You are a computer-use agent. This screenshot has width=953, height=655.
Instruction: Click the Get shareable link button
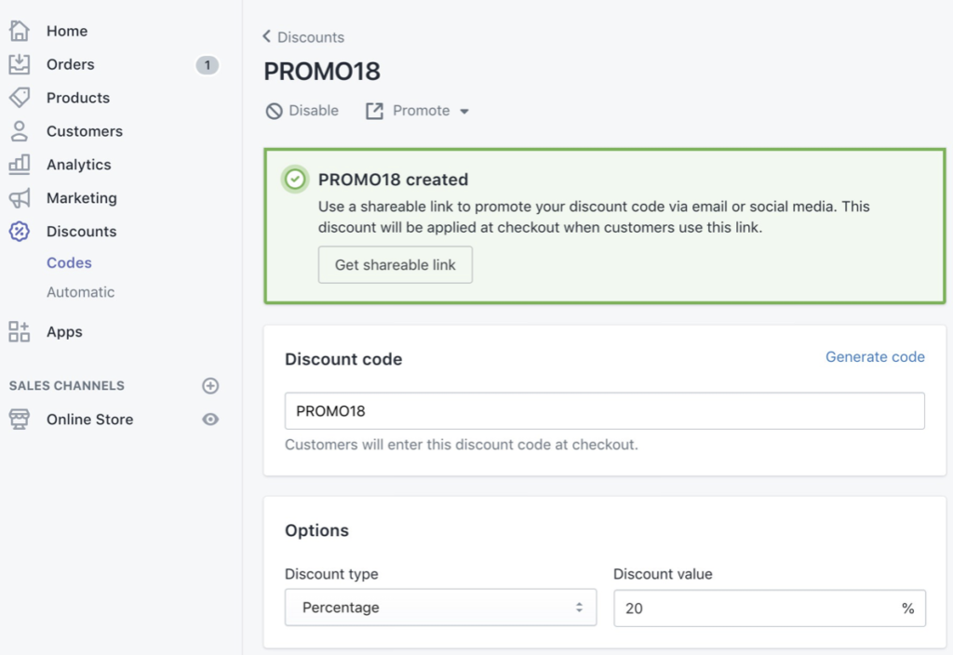[x=395, y=264]
